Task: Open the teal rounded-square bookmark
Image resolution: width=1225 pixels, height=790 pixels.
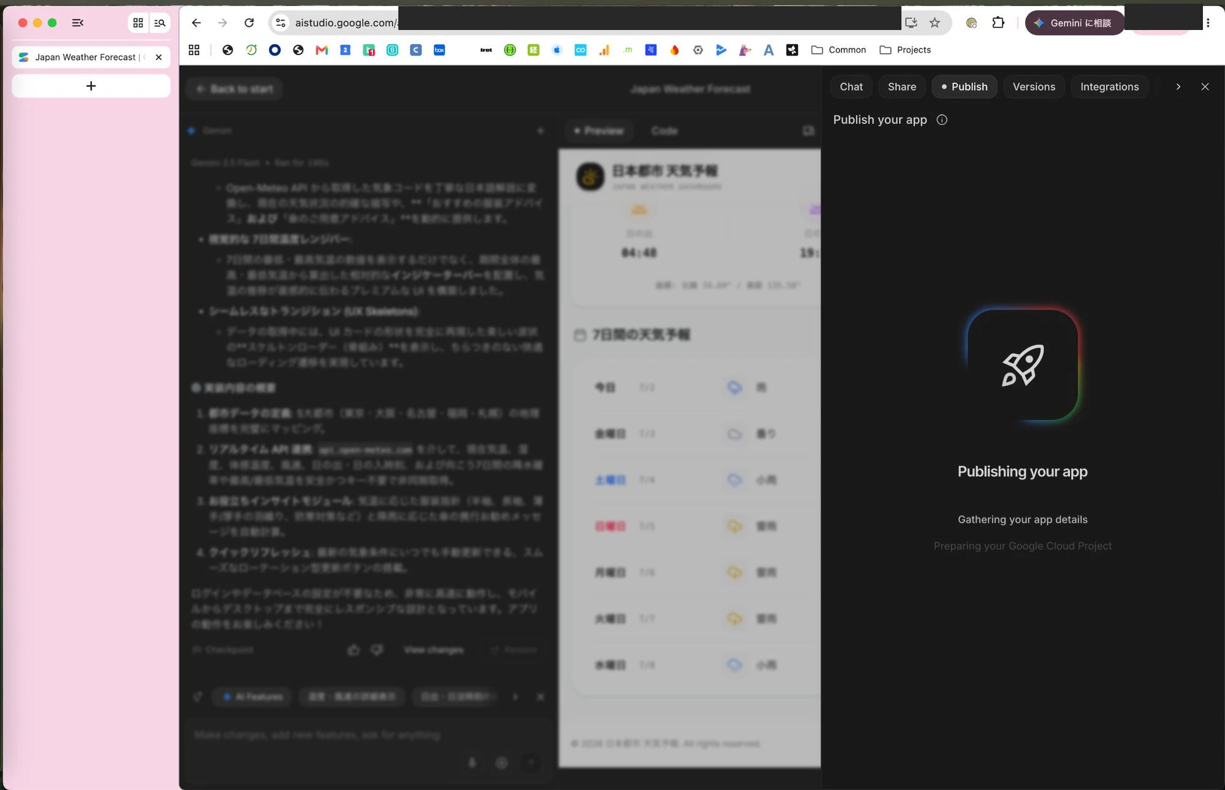Action: click(392, 50)
